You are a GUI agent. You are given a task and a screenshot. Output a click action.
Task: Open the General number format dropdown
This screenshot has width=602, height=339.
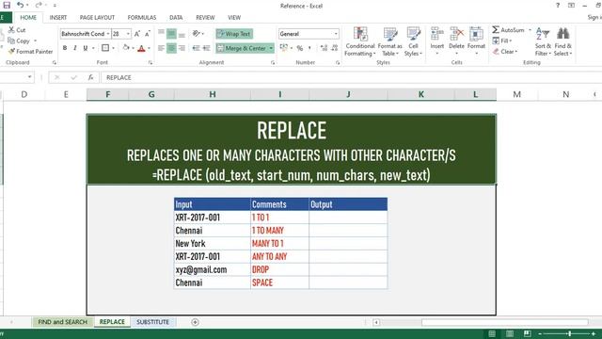click(x=336, y=34)
